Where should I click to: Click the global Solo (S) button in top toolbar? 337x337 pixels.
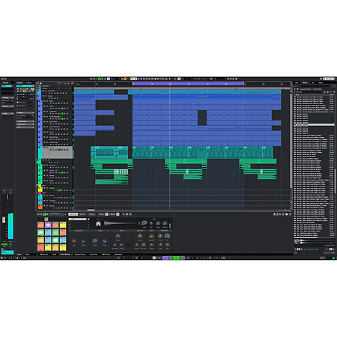pos(94,79)
